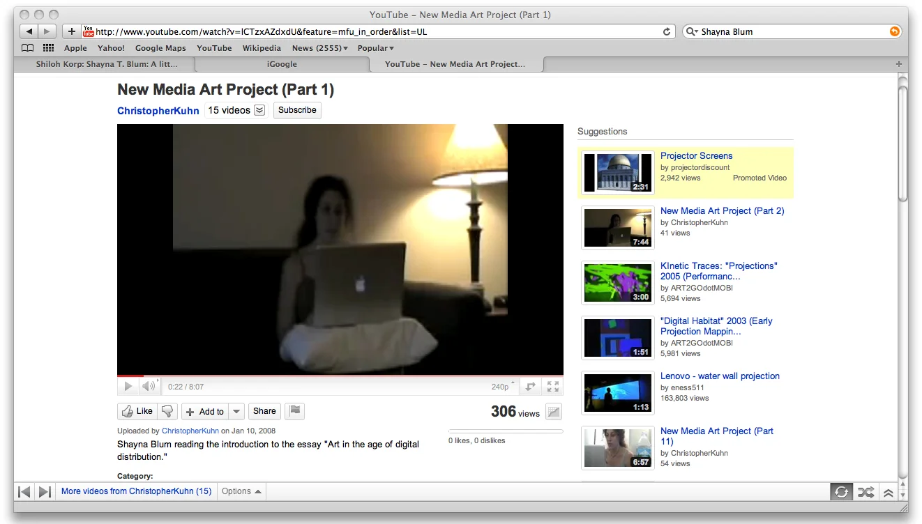The height and width of the screenshot is (524, 922).
Task: Open the News bookmarks menu
Action: 319,48
